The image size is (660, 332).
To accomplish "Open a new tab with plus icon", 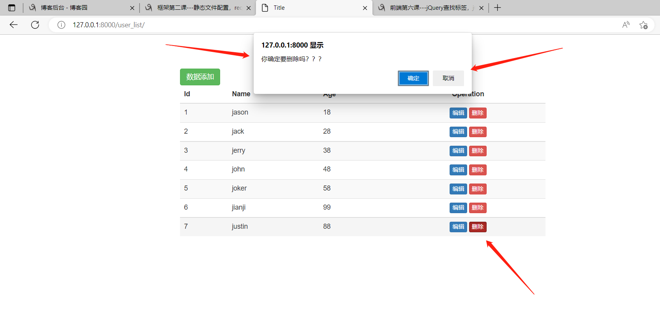I will [x=498, y=8].
